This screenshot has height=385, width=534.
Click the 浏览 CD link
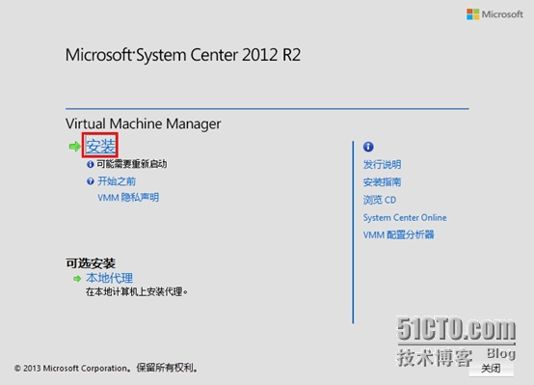coord(380,200)
